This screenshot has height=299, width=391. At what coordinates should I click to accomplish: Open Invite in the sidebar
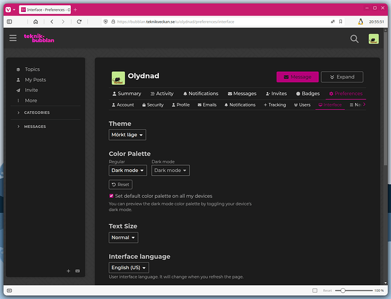[31, 90]
